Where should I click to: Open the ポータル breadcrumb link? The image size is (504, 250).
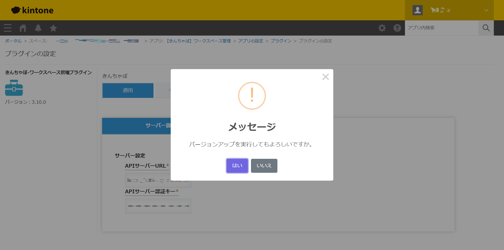tap(13, 41)
